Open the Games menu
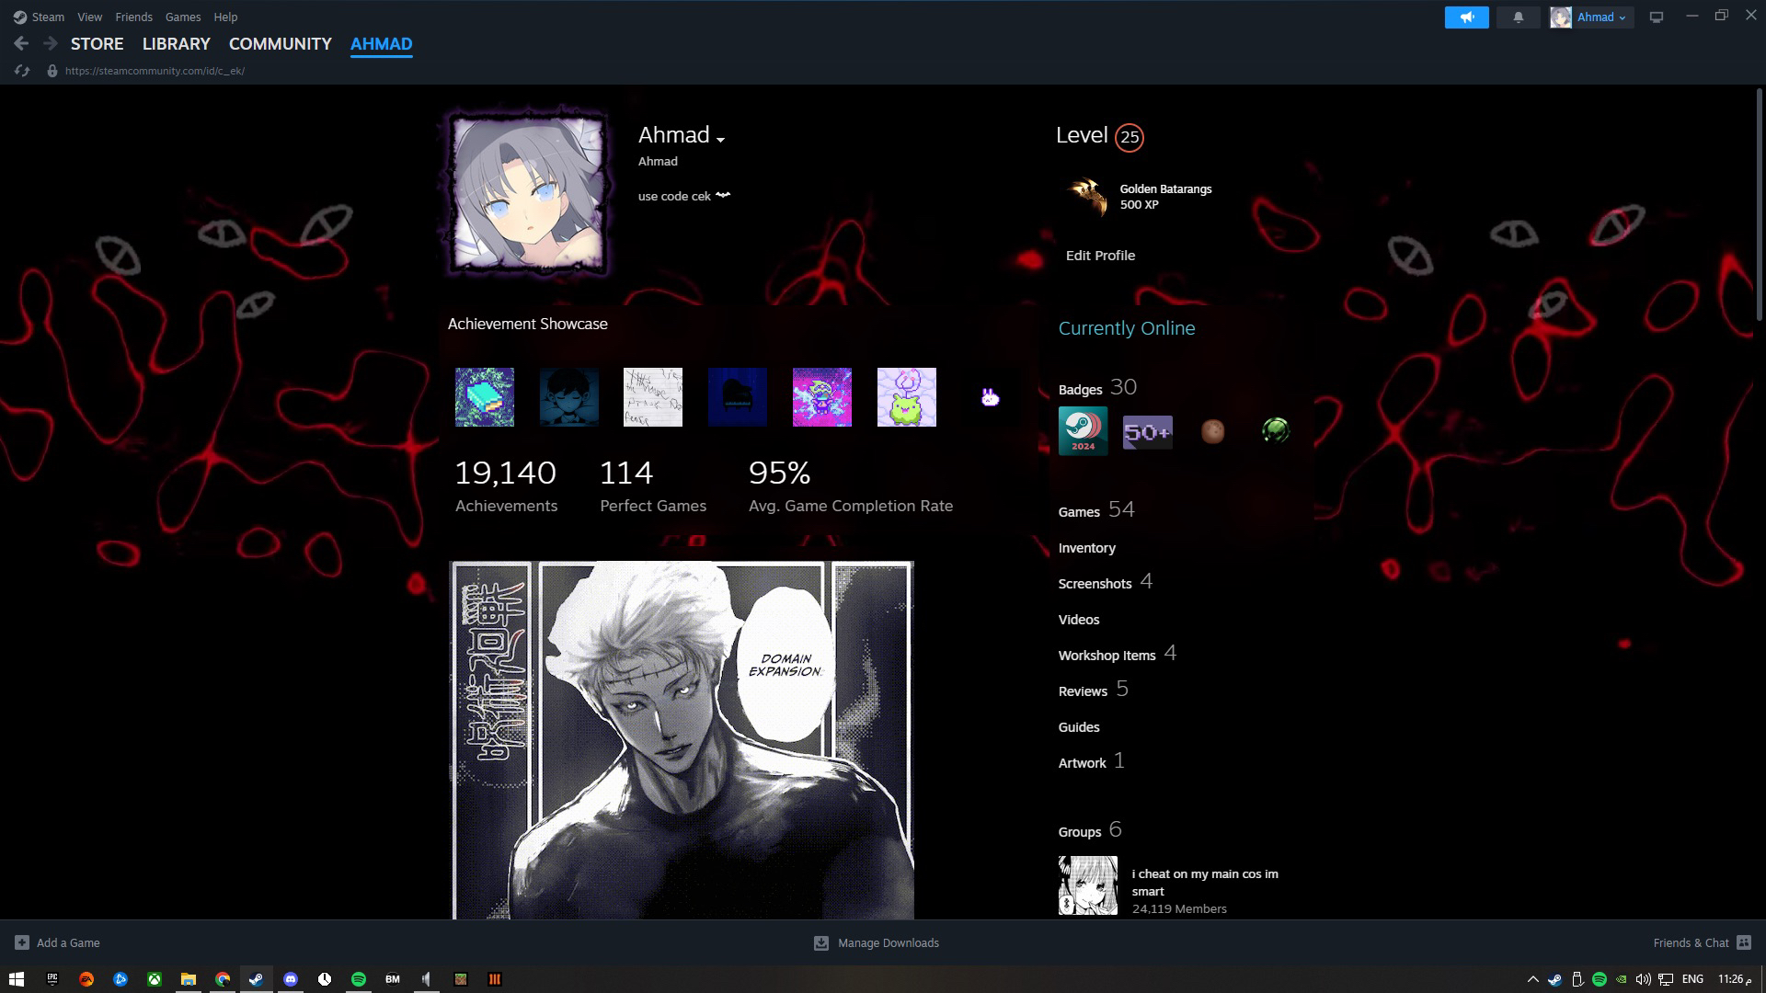The image size is (1766, 993). 183,17
